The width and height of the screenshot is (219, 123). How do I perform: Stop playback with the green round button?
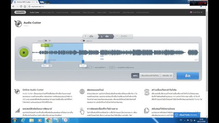(x=24, y=53)
